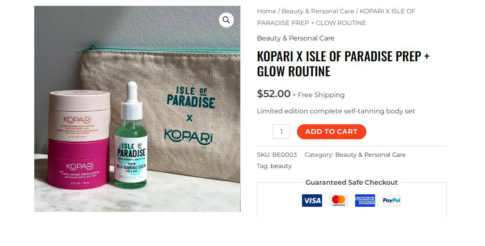Click the $52.00 price
The height and width of the screenshot is (246, 485).
274,94
